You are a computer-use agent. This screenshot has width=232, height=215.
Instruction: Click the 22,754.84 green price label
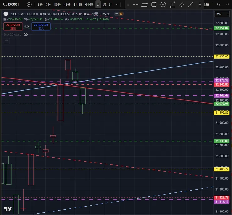click(x=222, y=28)
